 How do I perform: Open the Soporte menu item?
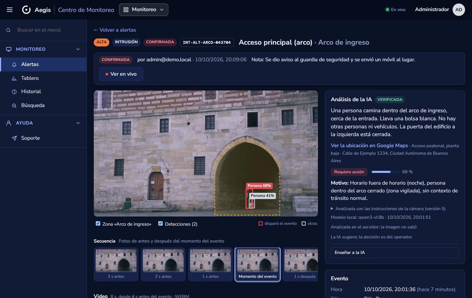tap(43, 138)
